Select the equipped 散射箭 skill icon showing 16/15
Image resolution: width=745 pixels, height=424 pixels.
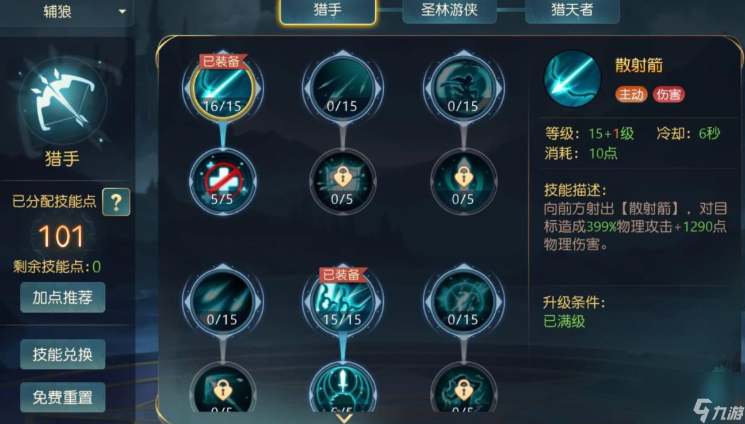coord(223,88)
